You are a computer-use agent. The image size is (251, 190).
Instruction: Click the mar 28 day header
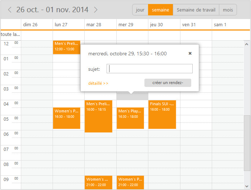coord(94,24)
